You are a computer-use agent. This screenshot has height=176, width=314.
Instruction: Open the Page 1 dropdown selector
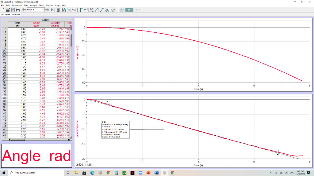pos(36,10)
